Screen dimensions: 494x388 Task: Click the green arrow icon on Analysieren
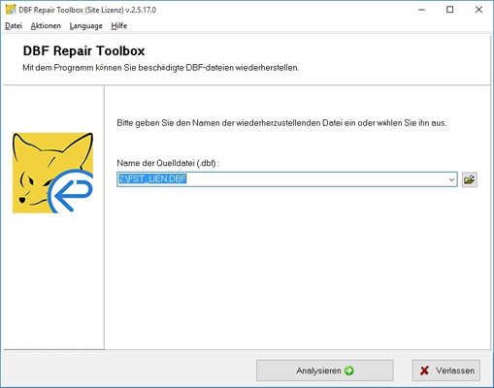pos(348,371)
